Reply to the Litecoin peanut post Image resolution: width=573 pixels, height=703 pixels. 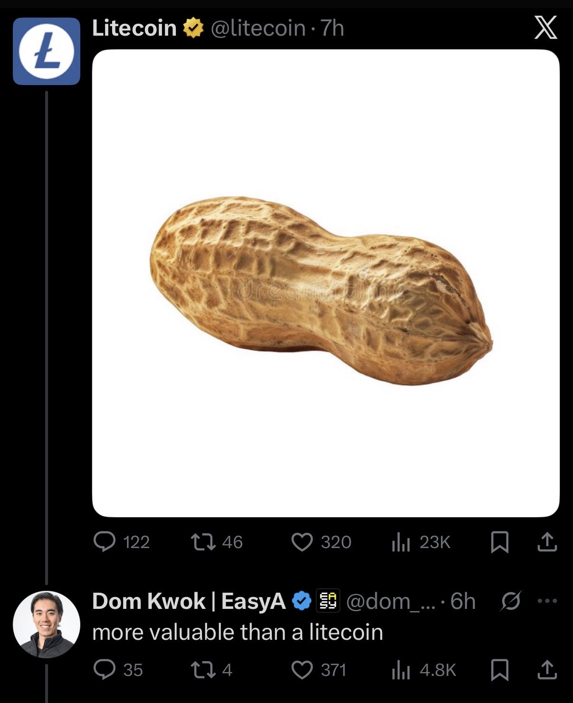105,542
